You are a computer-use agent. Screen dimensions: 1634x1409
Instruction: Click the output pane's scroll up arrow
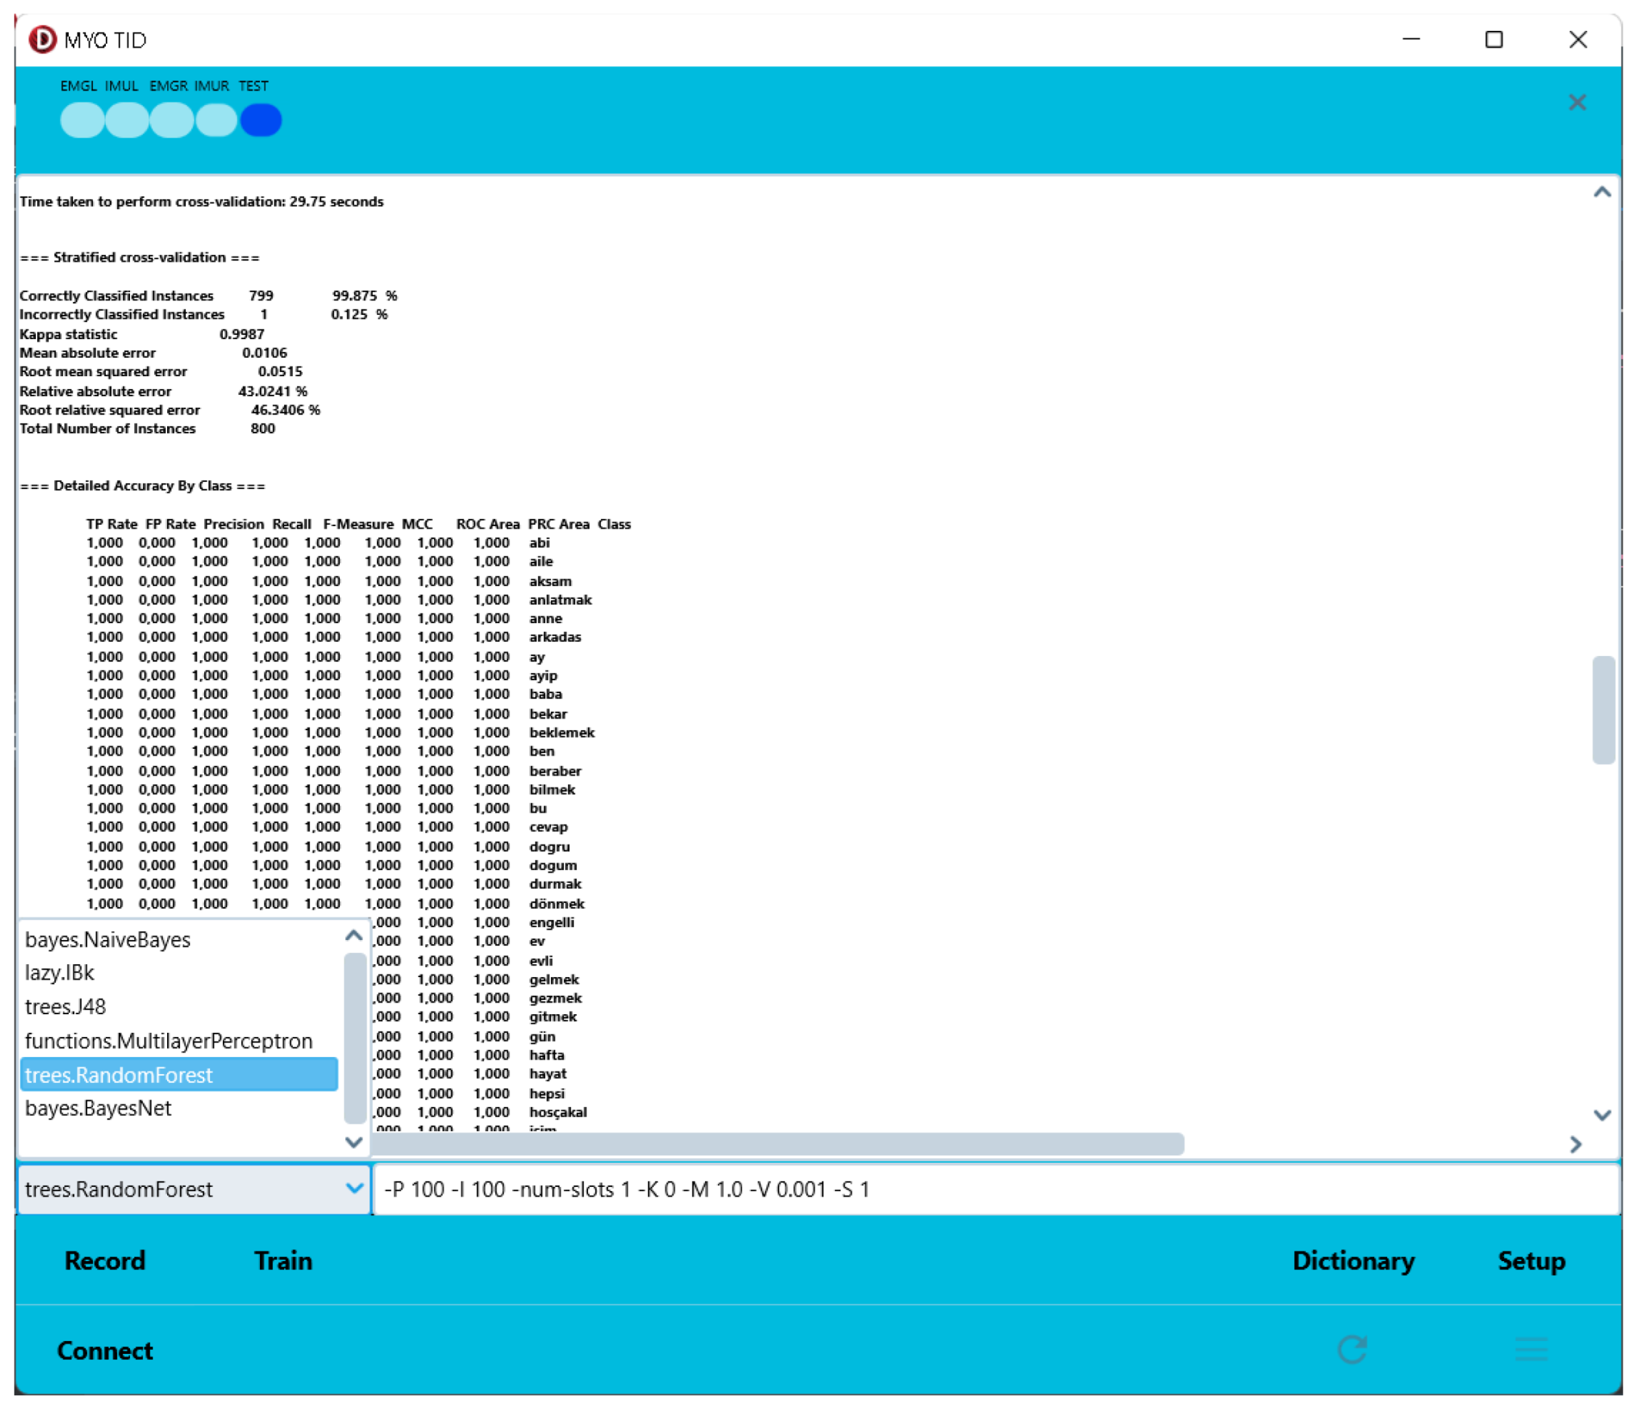(x=1602, y=193)
